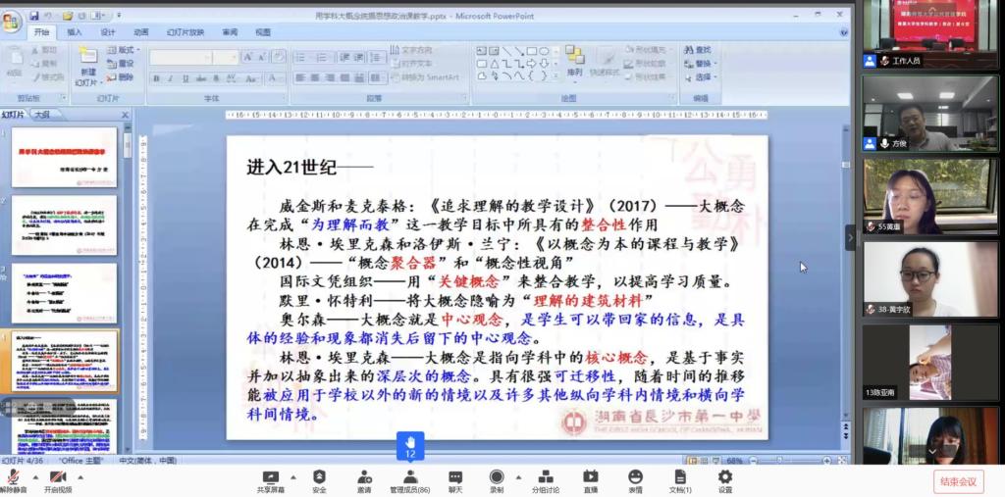
Task: Toggle 开启视频 camera on
Action: pos(58,478)
